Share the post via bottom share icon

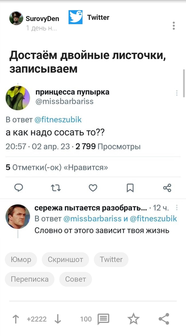pos(164,319)
